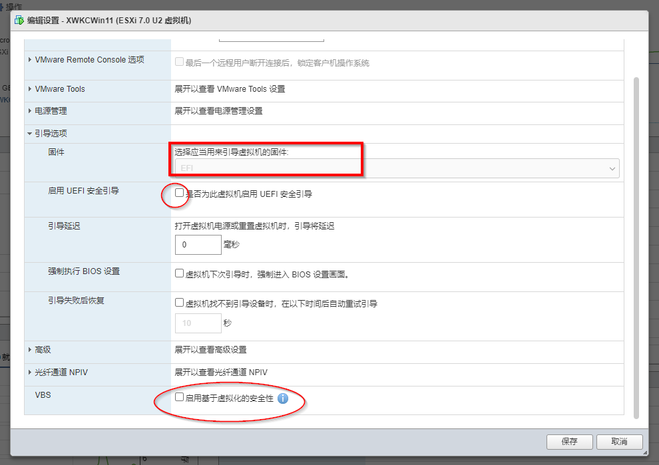This screenshot has height=465, width=659.
Task: Click the 引导延迟 row label
Action: point(64,226)
